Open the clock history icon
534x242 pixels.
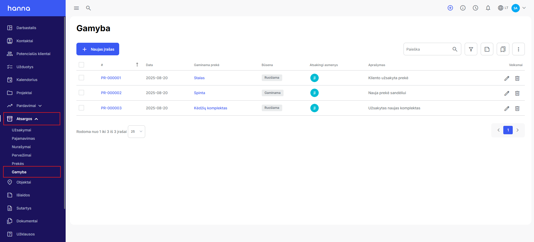pyautogui.click(x=475, y=8)
